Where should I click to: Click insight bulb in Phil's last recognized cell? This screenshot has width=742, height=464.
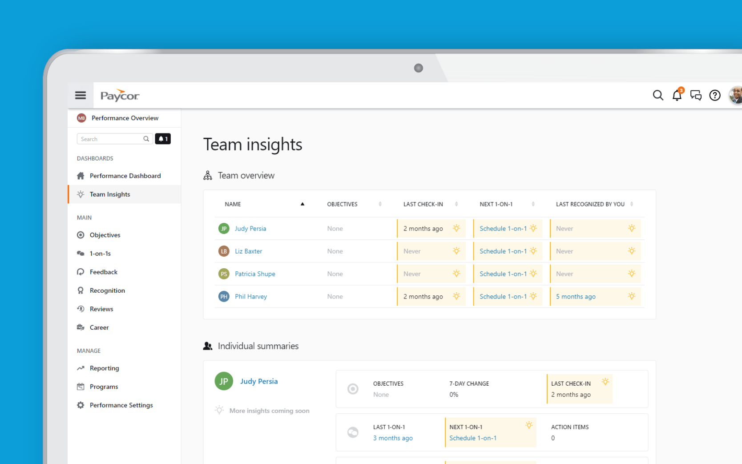pyautogui.click(x=632, y=296)
